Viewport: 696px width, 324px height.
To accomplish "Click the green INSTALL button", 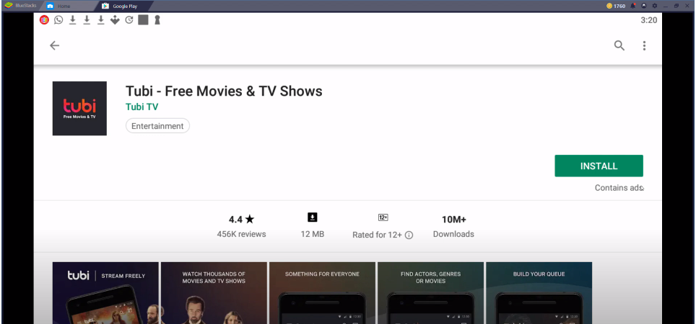I will click(599, 166).
